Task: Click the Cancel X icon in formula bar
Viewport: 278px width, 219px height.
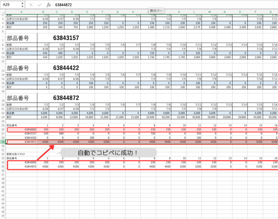Action: [31, 5]
